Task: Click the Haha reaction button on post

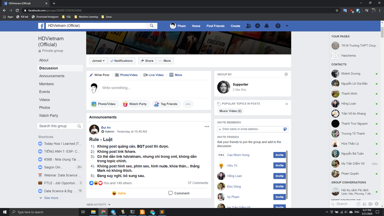Action: point(119,193)
